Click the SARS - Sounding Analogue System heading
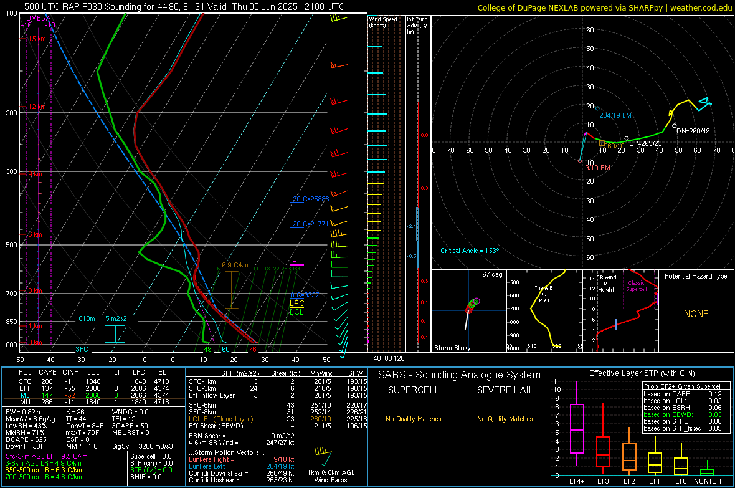This screenshot has width=735, height=488. tap(460, 375)
